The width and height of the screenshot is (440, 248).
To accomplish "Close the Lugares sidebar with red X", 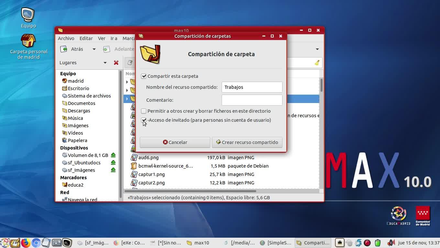I will click(116, 63).
